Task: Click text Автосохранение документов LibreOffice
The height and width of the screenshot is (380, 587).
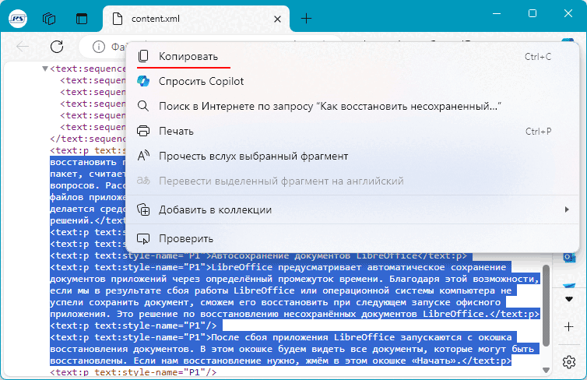Action: coord(315,255)
